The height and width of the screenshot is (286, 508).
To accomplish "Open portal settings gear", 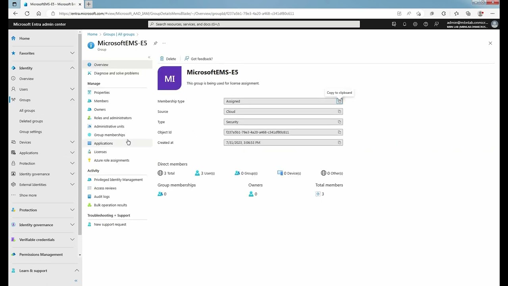I will click(415, 24).
